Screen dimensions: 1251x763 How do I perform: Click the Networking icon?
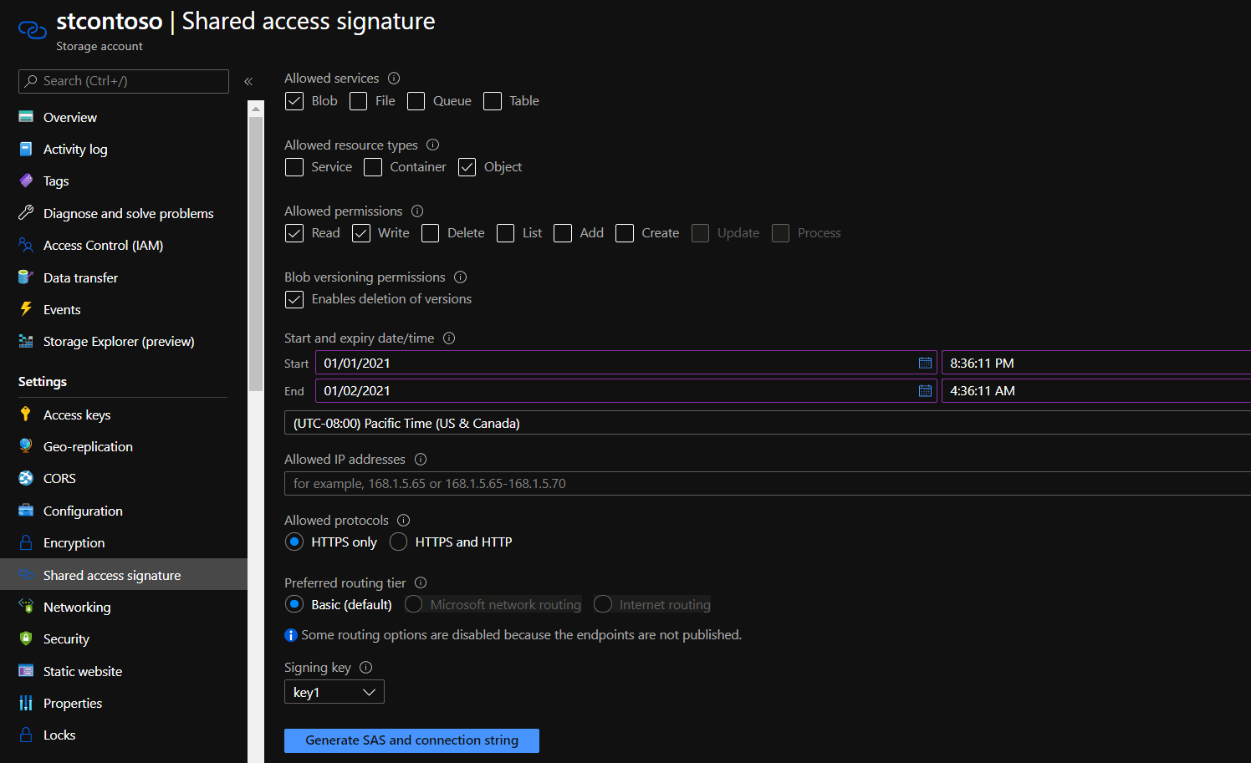click(26, 607)
